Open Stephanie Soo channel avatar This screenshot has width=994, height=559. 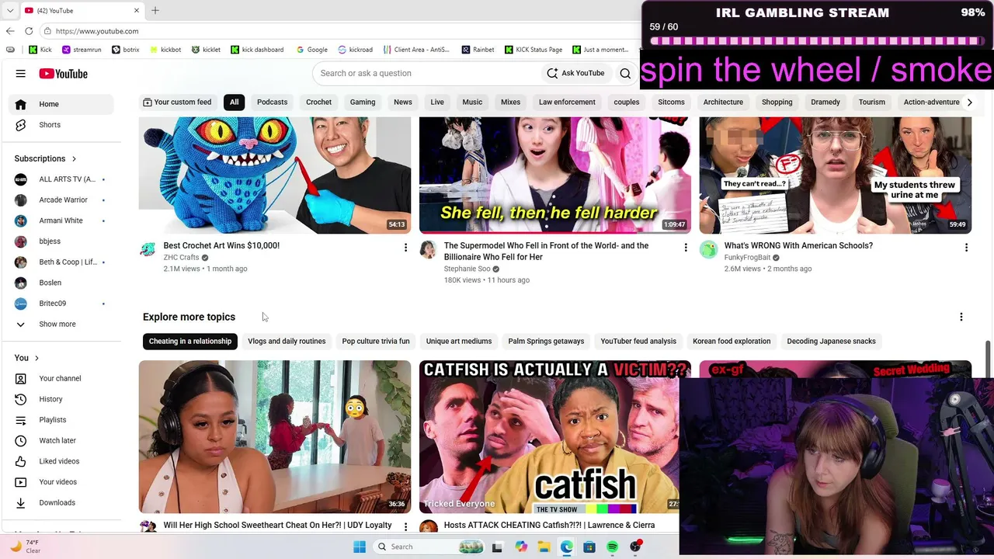428,249
